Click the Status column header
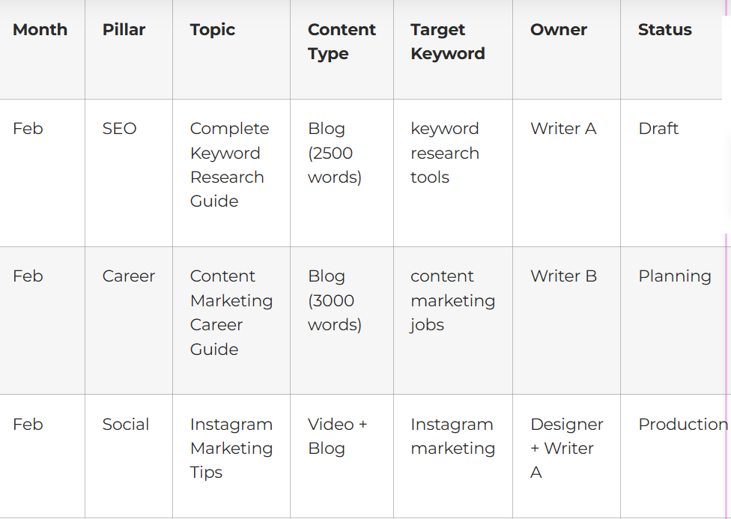 click(x=664, y=30)
